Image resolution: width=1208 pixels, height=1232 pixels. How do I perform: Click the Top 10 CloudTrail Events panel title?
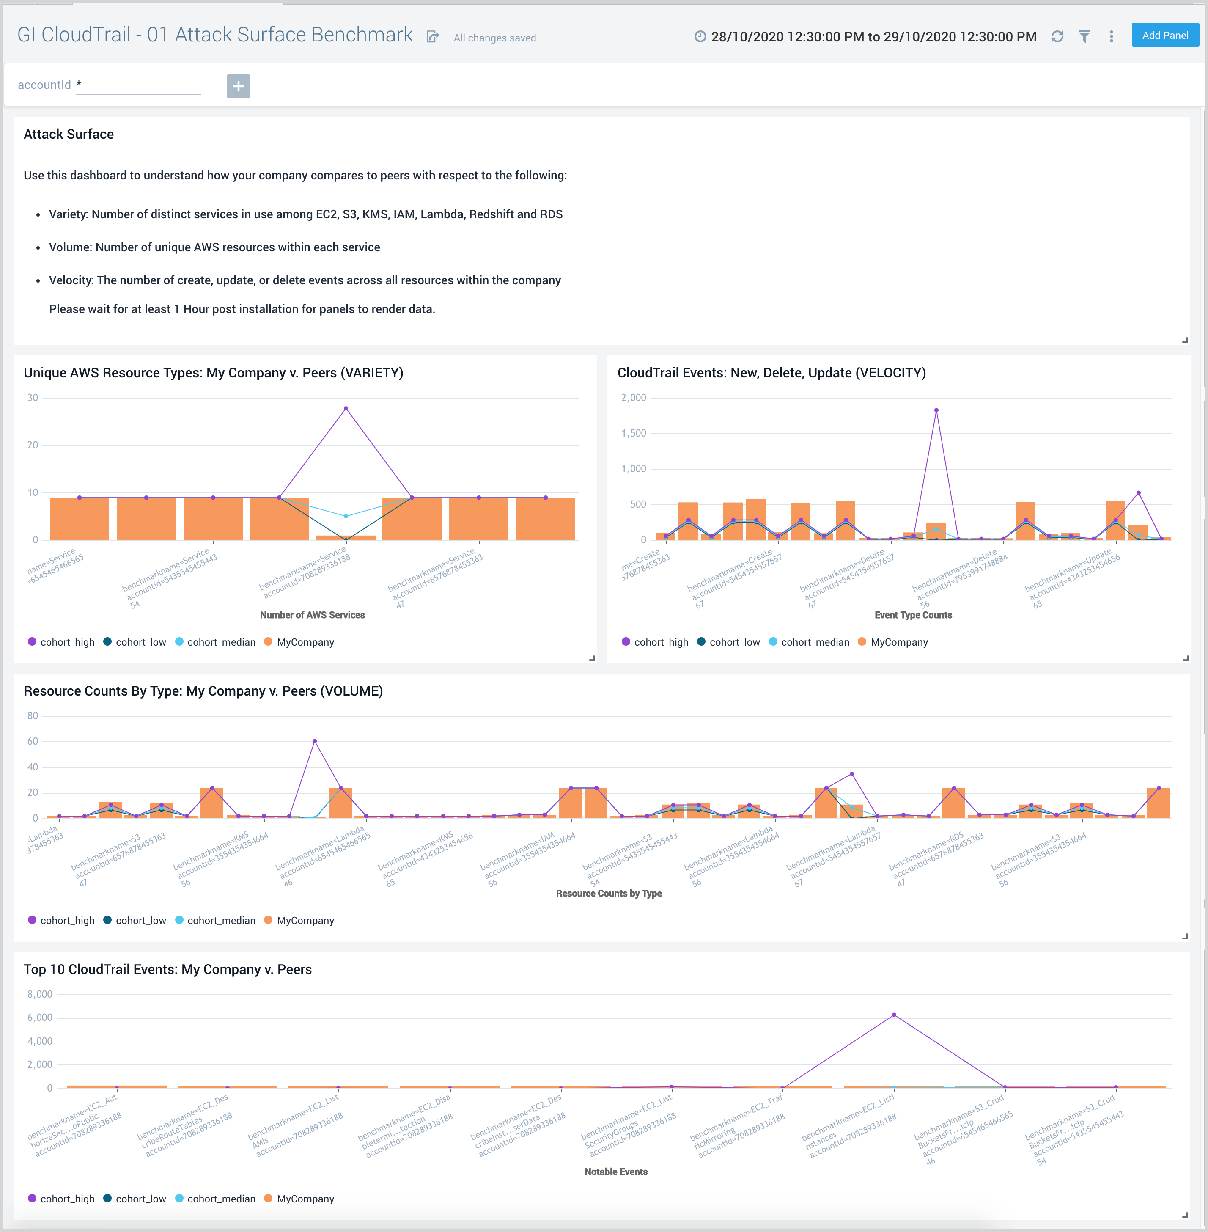pyautogui.click(x=167, y=969)
